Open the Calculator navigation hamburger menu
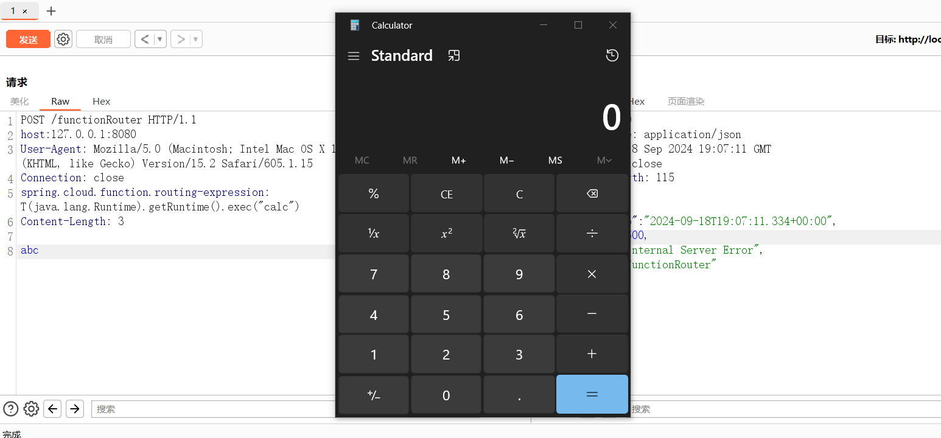941x438 pixels. pyautogui.click(x=354, y=56)
